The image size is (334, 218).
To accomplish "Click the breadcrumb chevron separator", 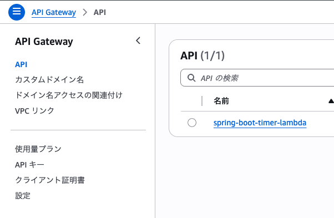I will coord(85,12).
